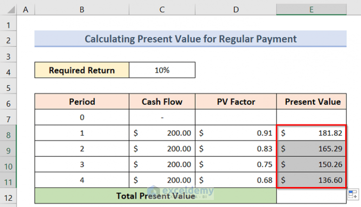The width and height of the screenshot is (361, 207).
Task: Click the 'PV Factor' column header cell
Action: 236,102
